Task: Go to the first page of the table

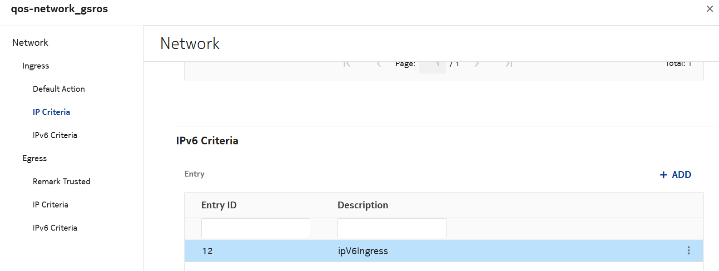Action: tap(347, 64)
